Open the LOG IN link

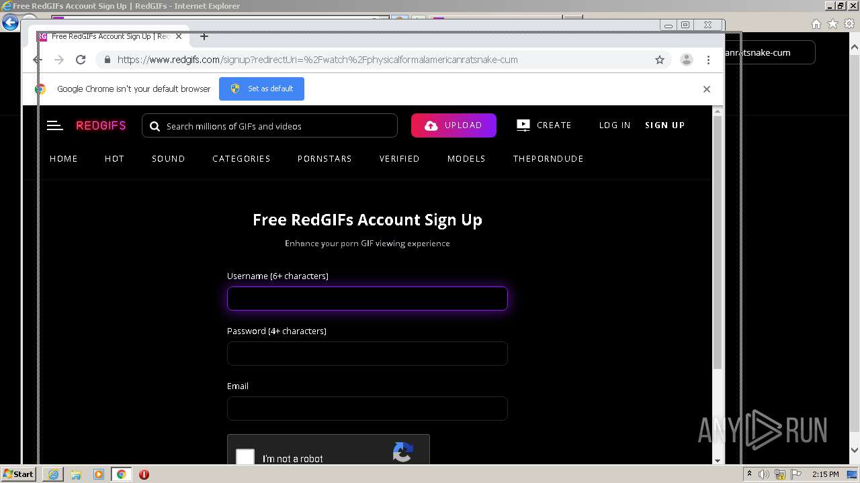[615, 125]
